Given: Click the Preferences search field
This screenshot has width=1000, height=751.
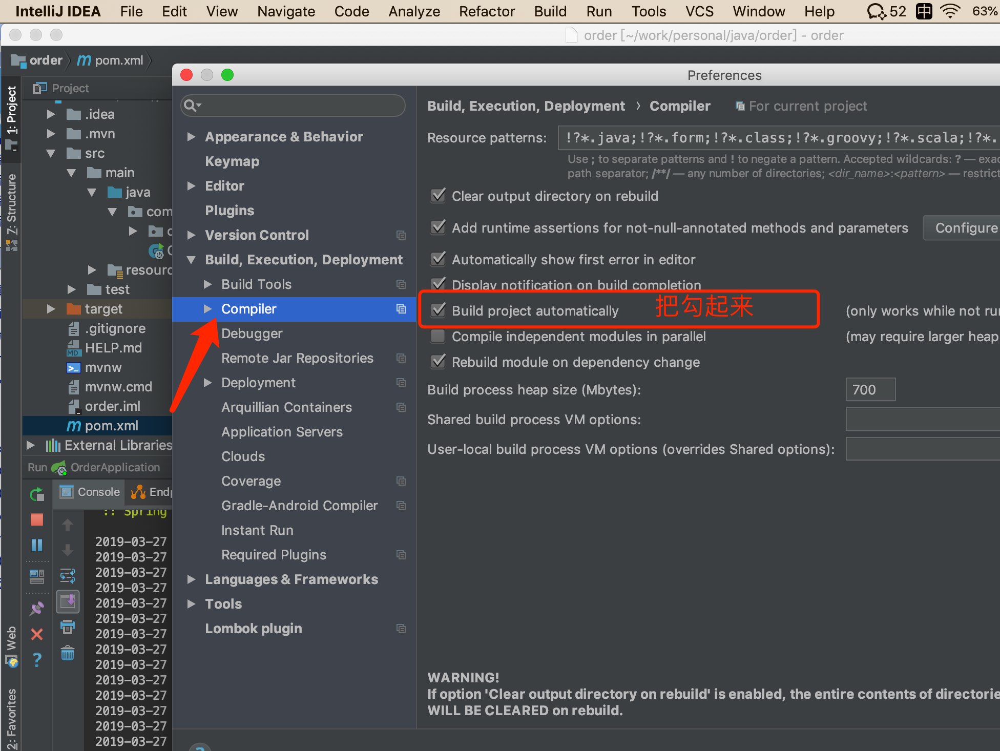Looking at the screenshot, I should point(297,106).
